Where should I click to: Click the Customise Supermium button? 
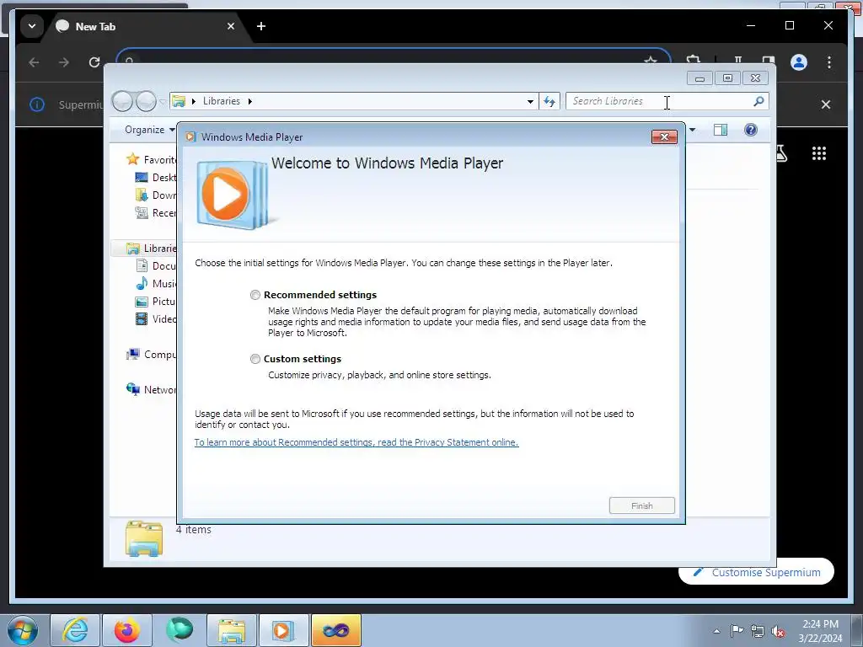(756, 572)
